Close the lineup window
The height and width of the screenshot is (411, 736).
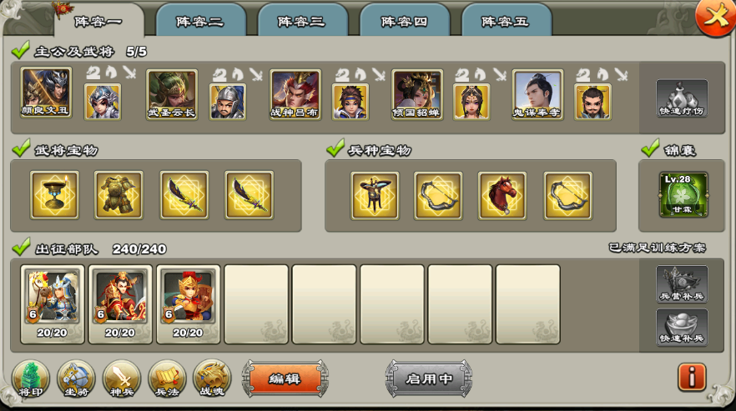pos(715,18)
